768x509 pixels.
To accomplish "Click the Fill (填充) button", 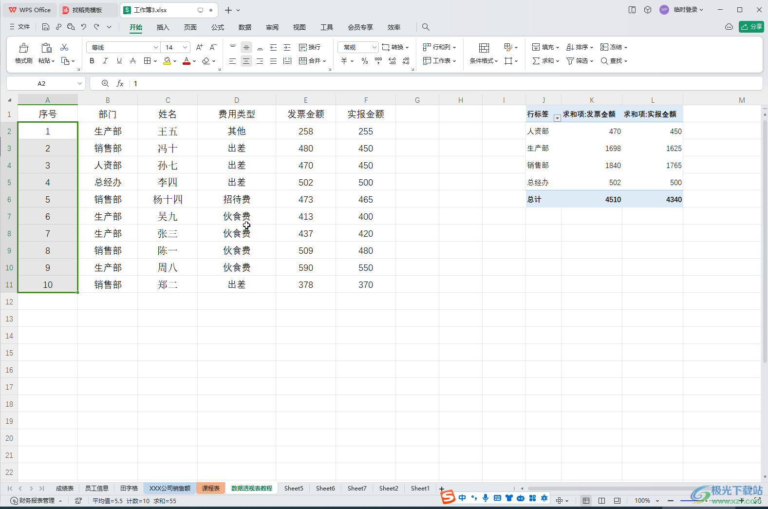I will click(545, 47).
